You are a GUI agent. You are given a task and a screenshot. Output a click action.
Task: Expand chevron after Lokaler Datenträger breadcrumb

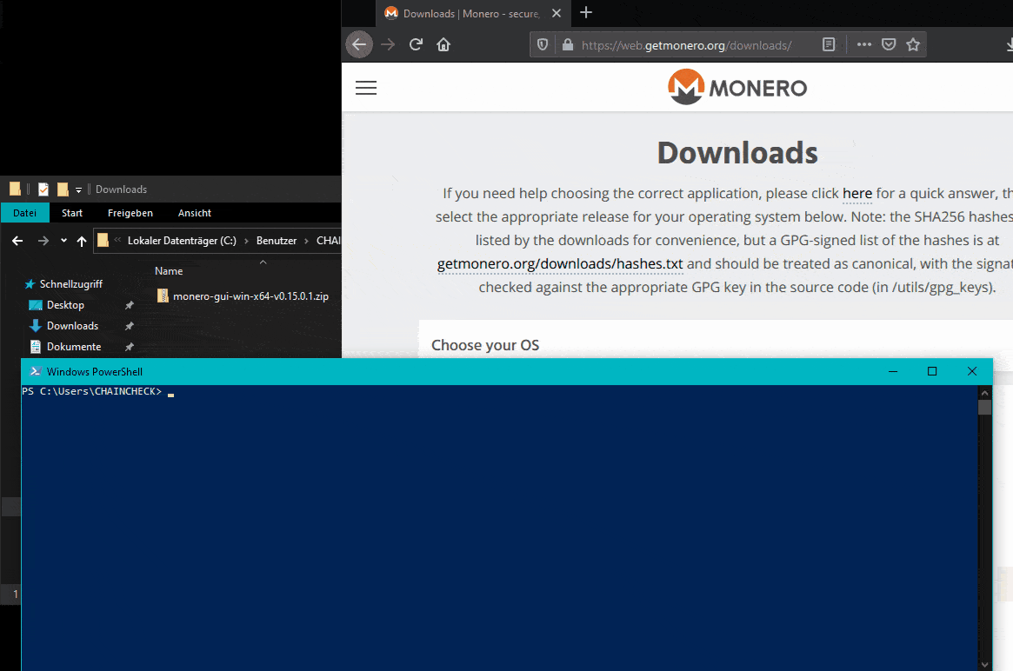pos(246,241)
